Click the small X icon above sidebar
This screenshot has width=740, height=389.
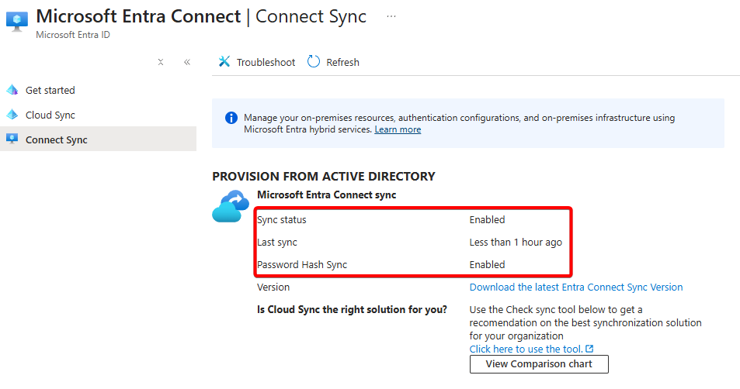[161, 62]
